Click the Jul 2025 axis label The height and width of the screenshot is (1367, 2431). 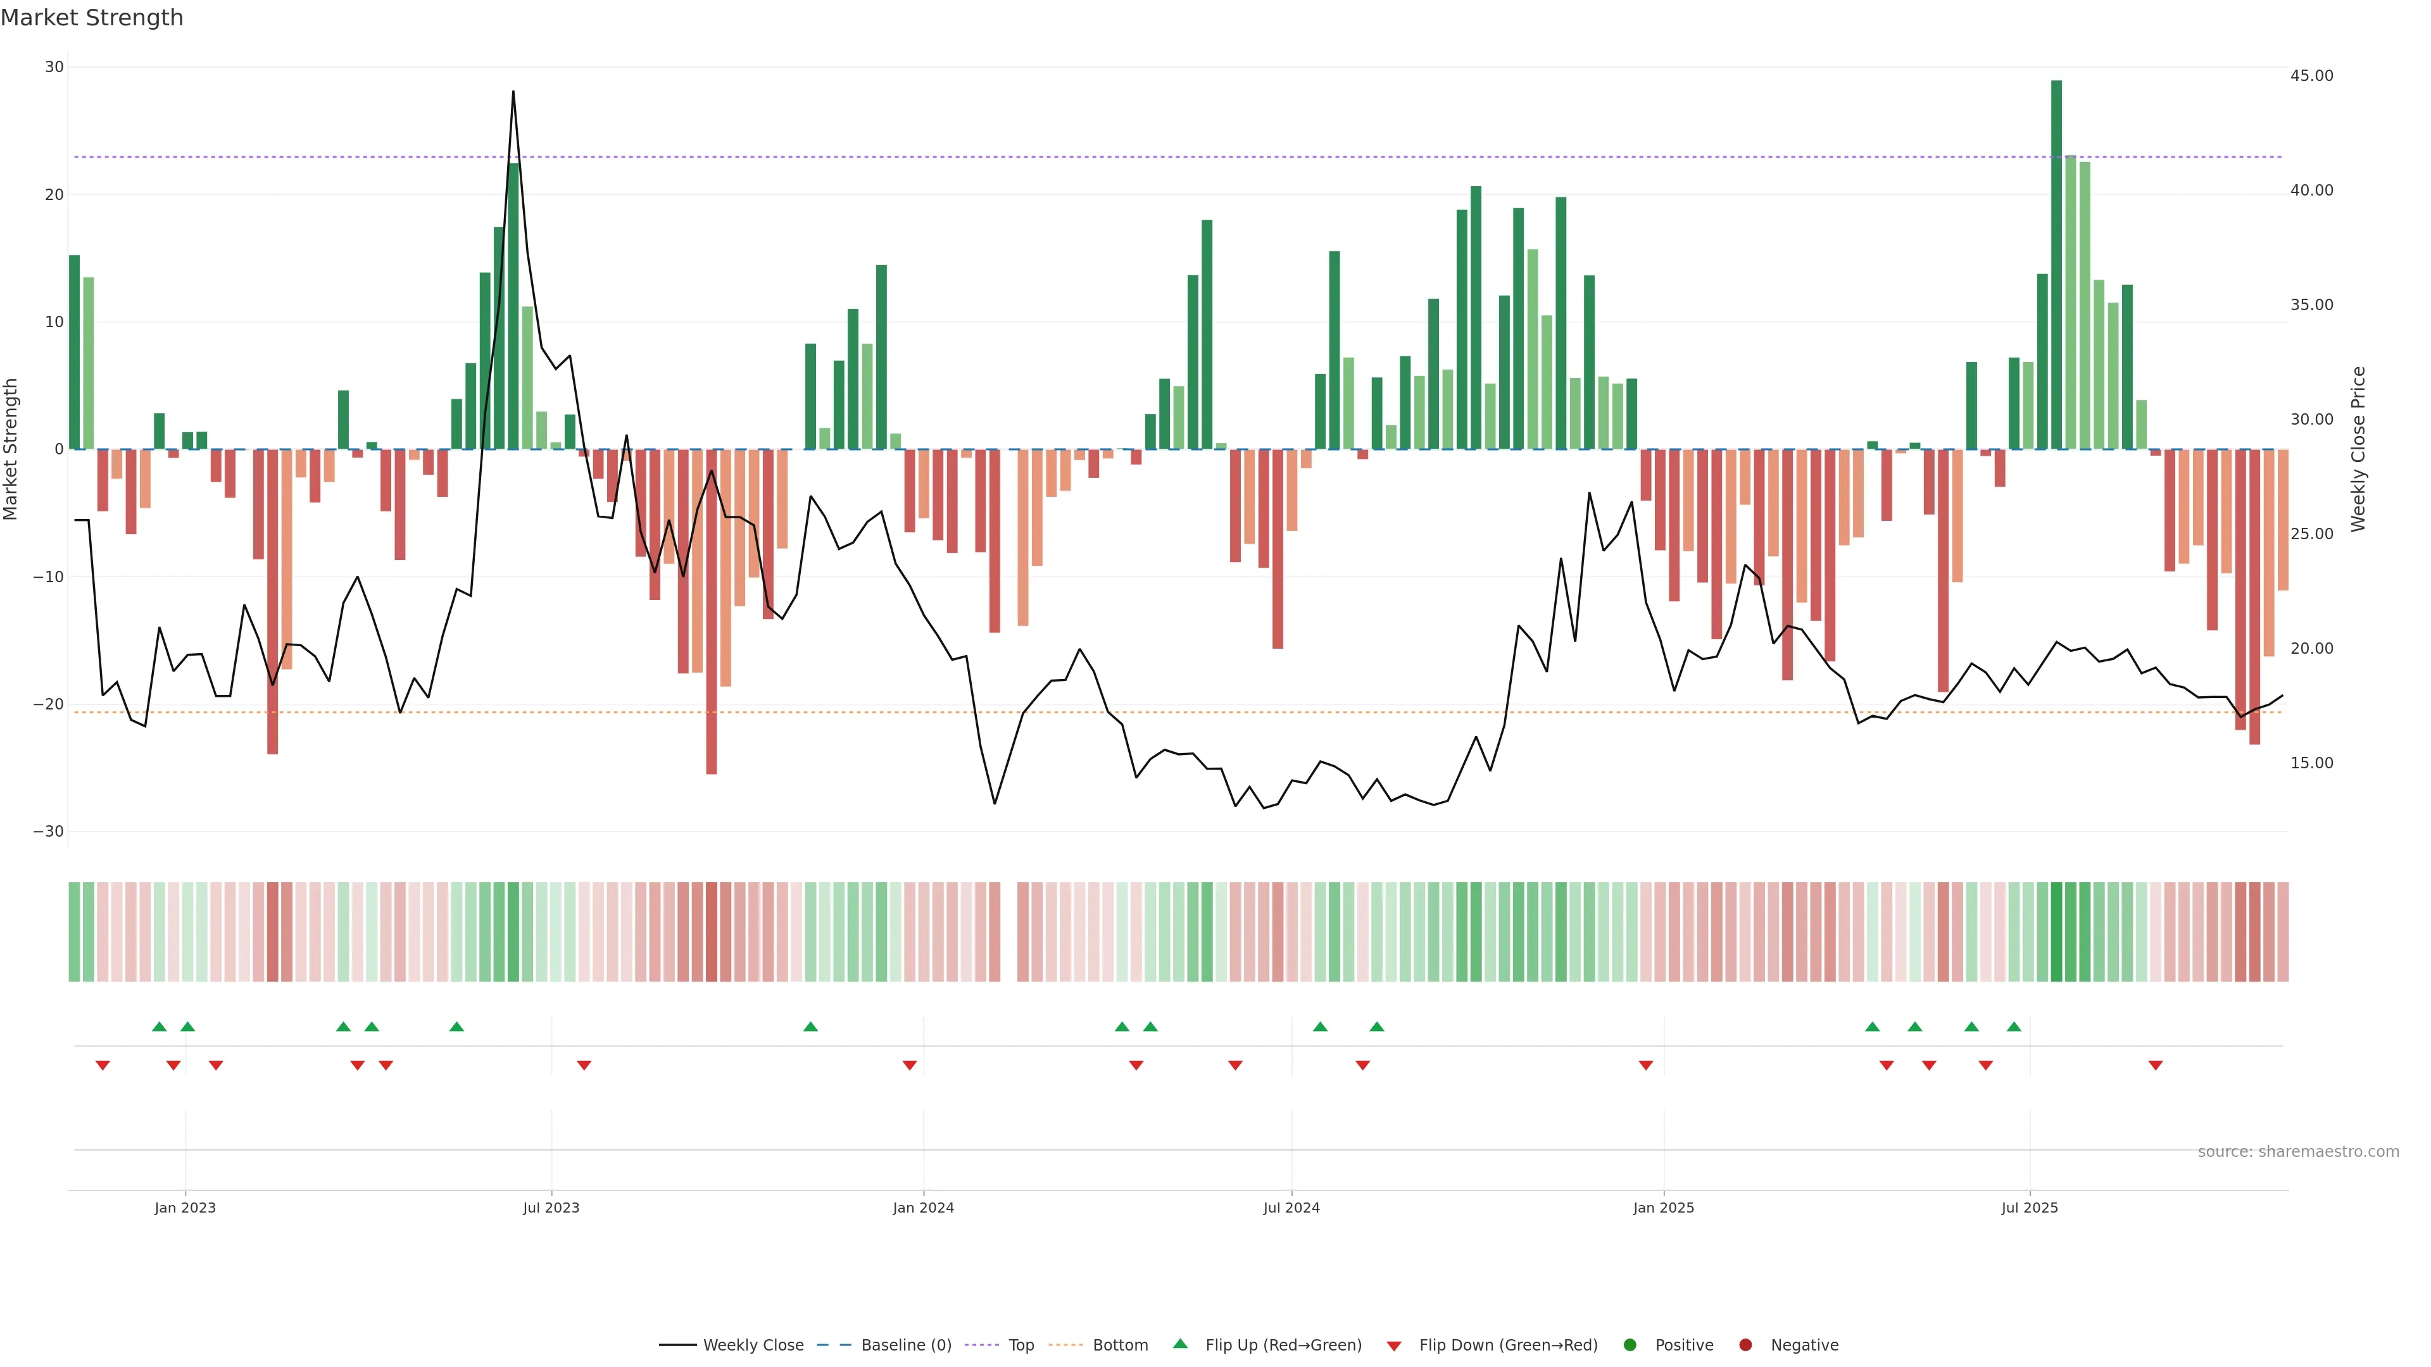(2029, 1208)
